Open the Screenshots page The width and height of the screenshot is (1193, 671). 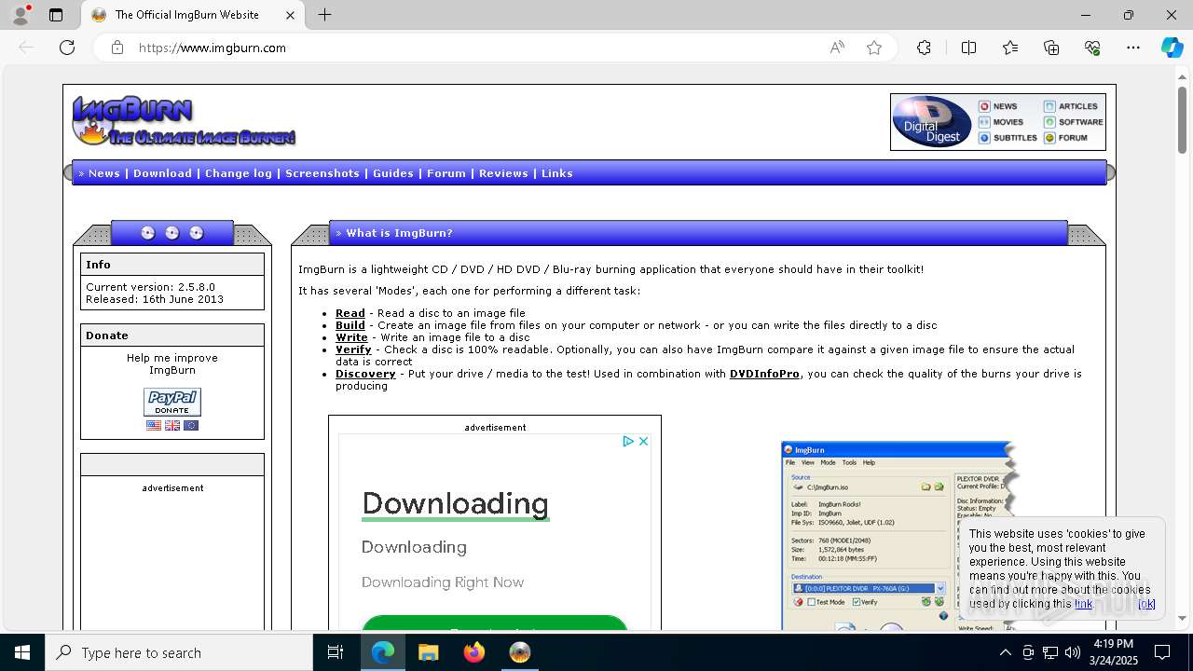pos(322,173)
